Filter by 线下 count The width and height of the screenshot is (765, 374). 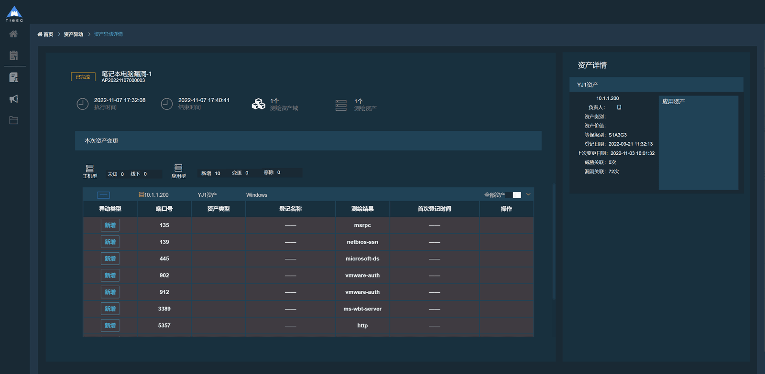pos(139,174)
